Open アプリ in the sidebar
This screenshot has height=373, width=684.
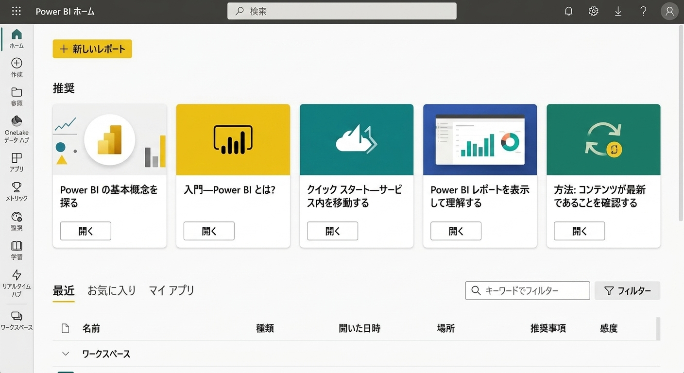click(x=17, y=162)
